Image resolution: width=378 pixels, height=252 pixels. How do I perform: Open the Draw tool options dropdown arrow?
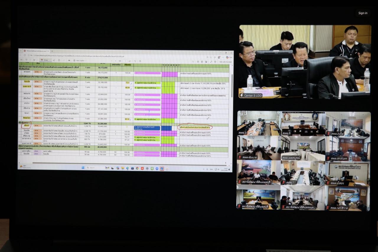point(50,60)
